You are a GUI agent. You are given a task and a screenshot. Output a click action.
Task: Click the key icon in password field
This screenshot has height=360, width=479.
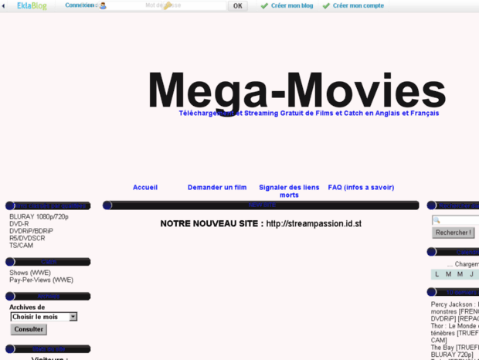coord(168,5)
